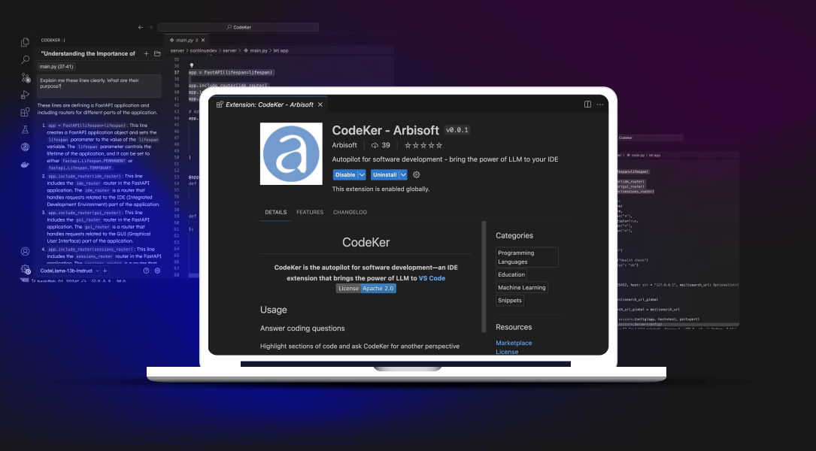
Task: Open the Source Control view
Action: point(25,77)
